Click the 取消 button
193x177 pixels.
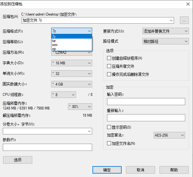point(140,170)
